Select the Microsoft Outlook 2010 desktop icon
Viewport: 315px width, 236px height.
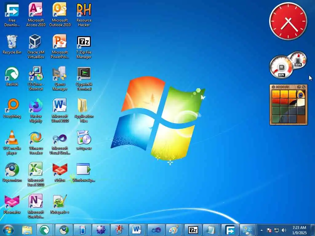coord(60,15)
